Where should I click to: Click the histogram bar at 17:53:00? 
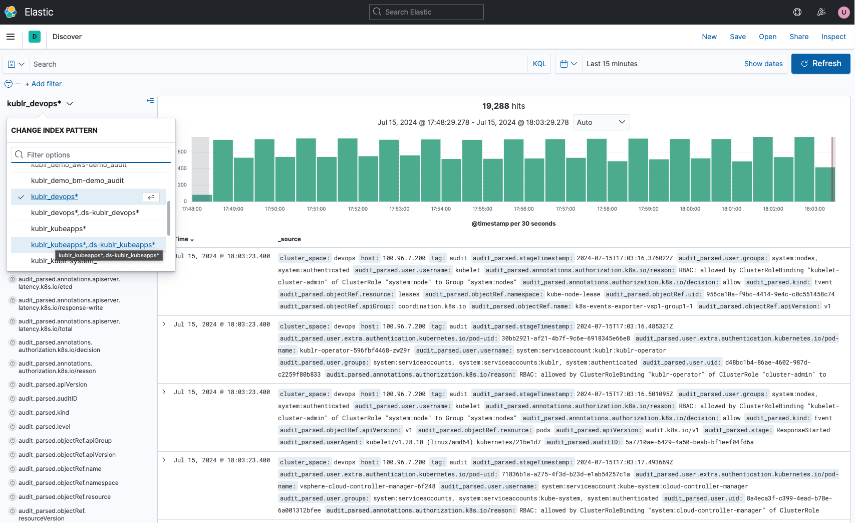[x=389, y=170]
